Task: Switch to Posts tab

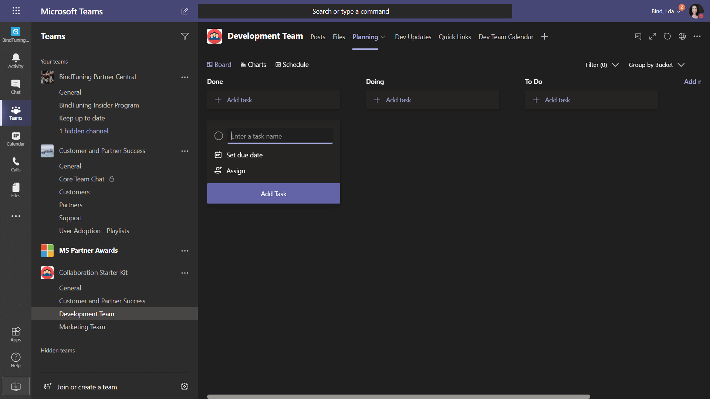Action: (x=318, y=37)
